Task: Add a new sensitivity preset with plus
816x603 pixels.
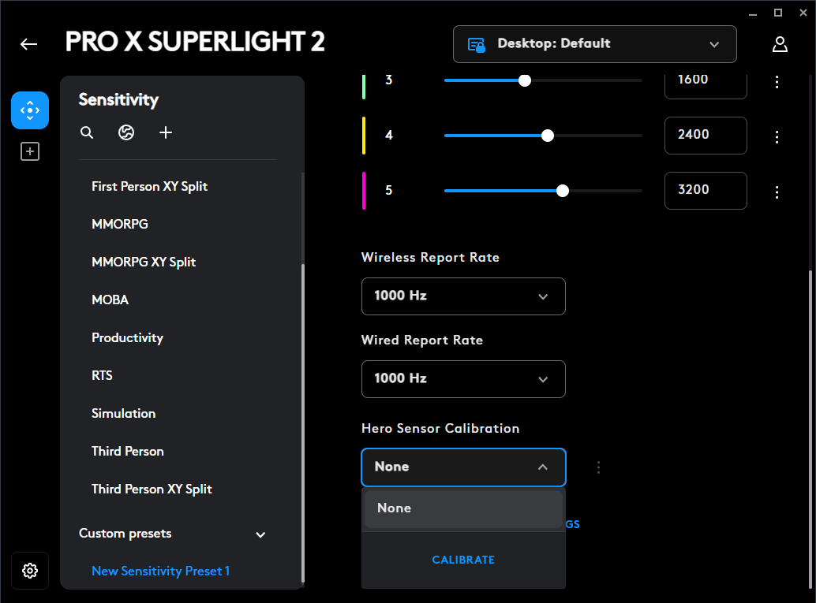Action: click(166, 132)
